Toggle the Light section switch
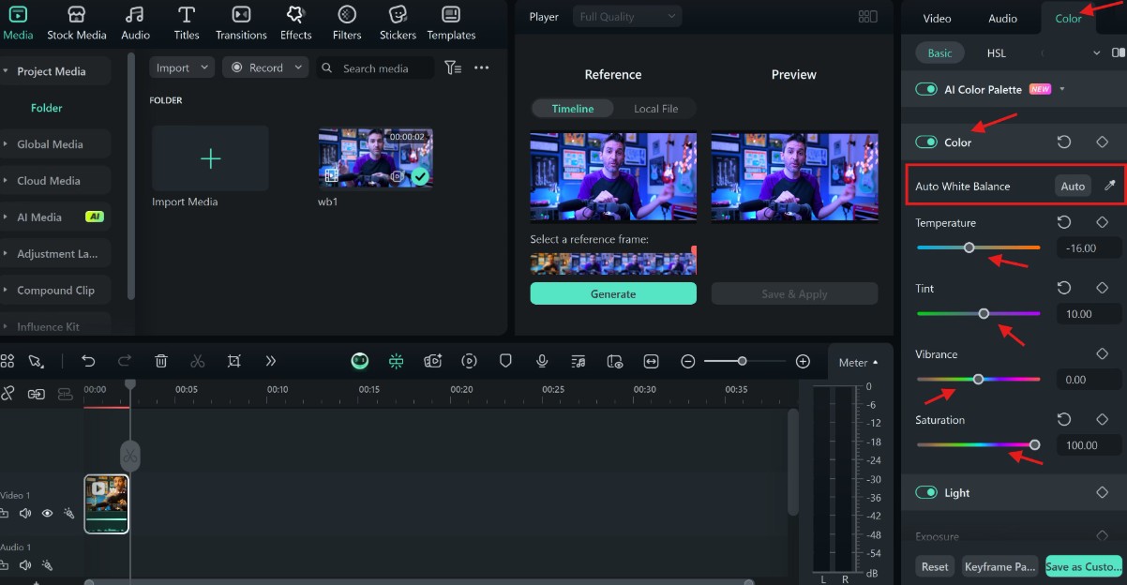Image resolution: width=1127 pixels, height=585 pixels. click(x=926, y=492)
